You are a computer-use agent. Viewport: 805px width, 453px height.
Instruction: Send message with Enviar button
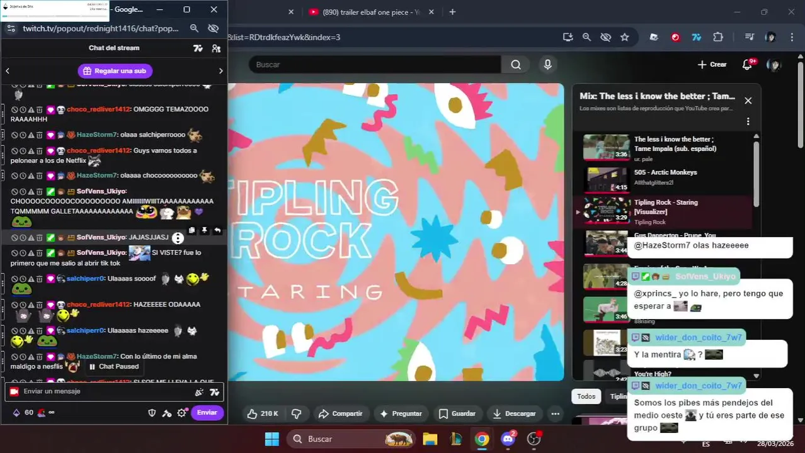pyautogui.click(x=207, y=413)
